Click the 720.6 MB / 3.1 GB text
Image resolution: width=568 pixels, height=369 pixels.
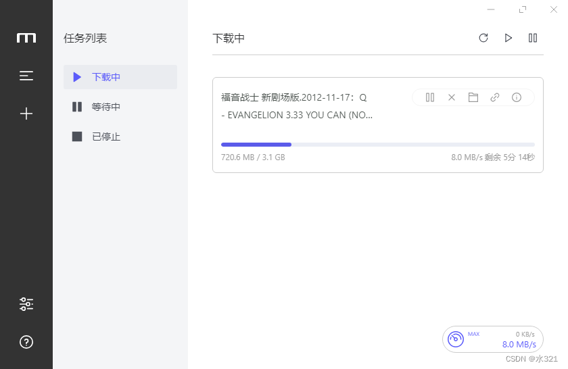click(x=253, y=157)
